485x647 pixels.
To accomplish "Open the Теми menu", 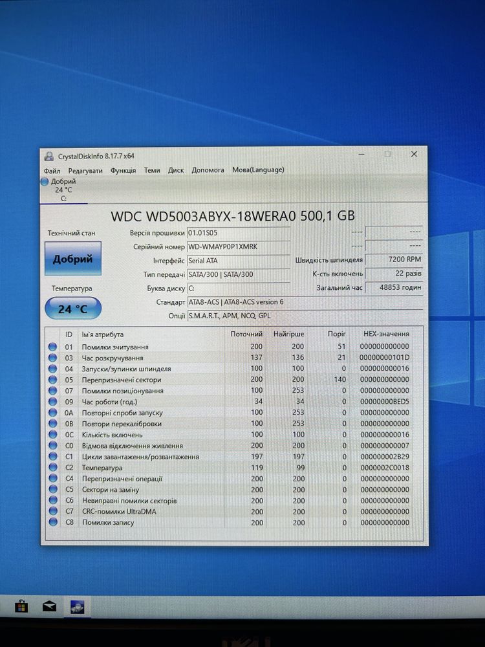I will click(152, 170).
